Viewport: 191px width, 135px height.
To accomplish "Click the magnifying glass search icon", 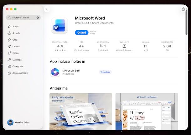I will (9, 18).
